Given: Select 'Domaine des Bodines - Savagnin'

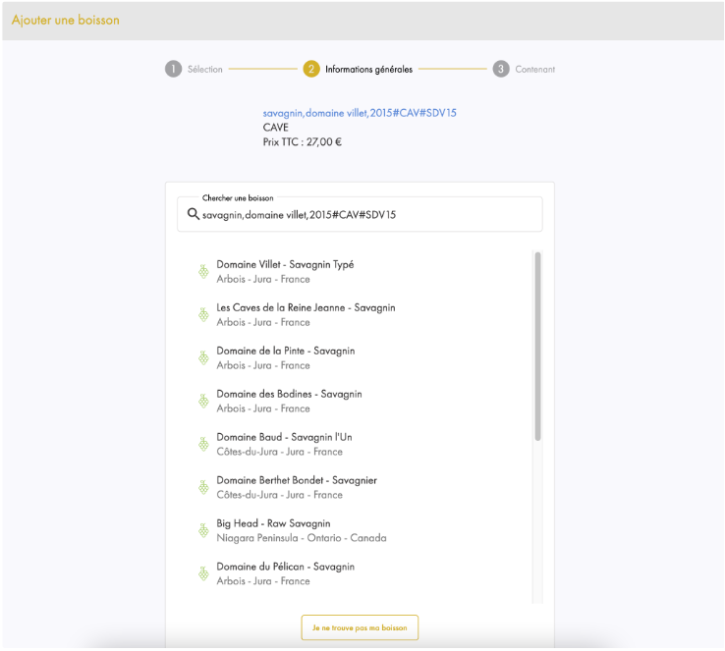Looking at the screenshot, I should pyautogui.click(x=289, y=394).
